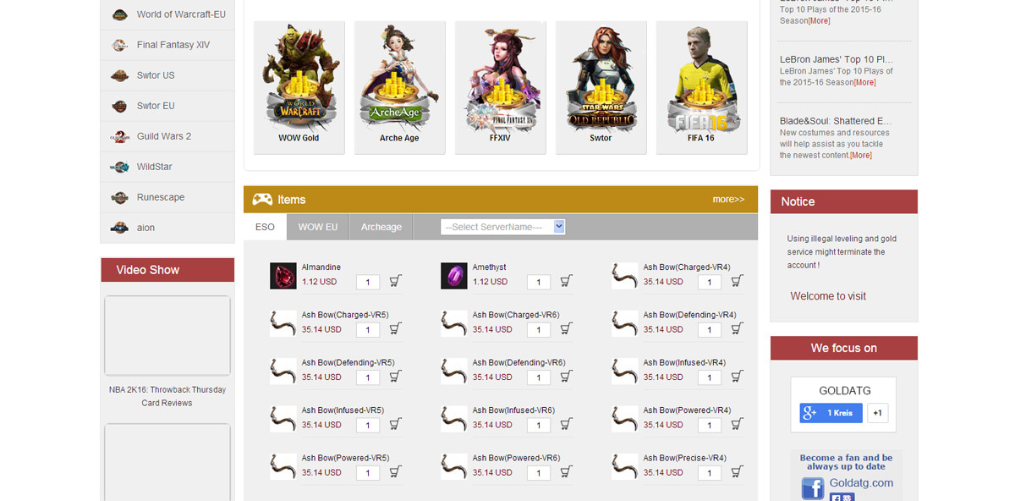This screenshot has height=501, width=1015.
Task: Open the Swtor Old Republic tile
Action: [601, 88]
